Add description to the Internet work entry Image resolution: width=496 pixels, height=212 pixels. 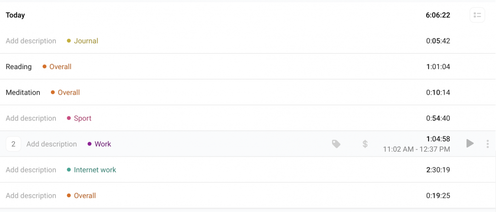tap(31, 170)
